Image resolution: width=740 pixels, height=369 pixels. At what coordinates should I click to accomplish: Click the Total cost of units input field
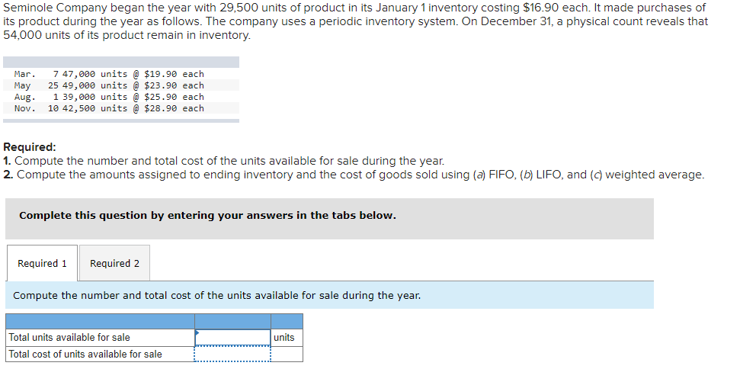pos(232,354)
